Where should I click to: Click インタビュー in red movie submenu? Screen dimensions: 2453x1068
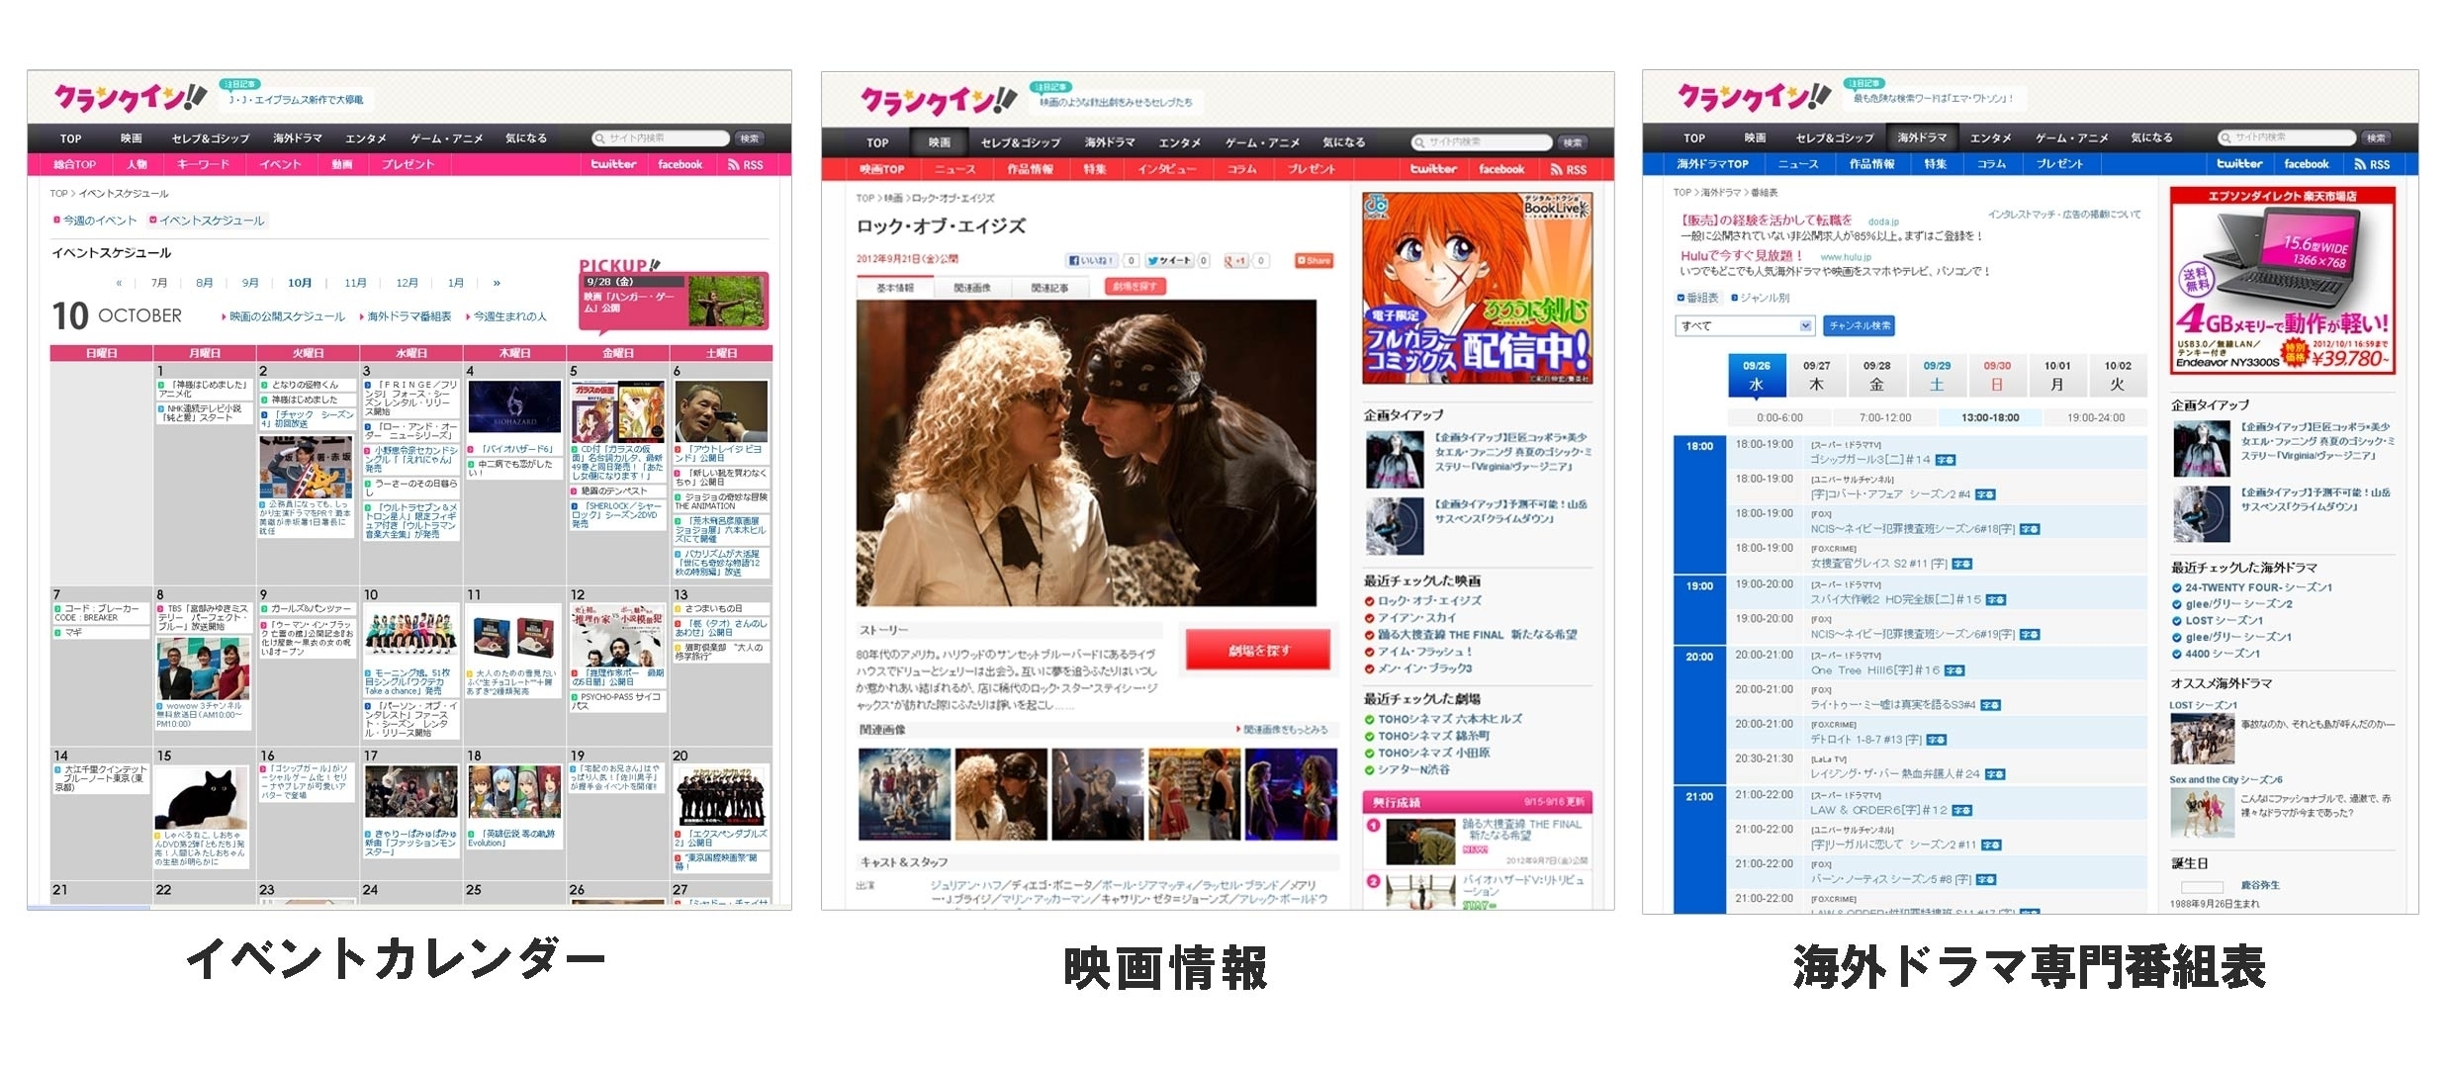1166,169
